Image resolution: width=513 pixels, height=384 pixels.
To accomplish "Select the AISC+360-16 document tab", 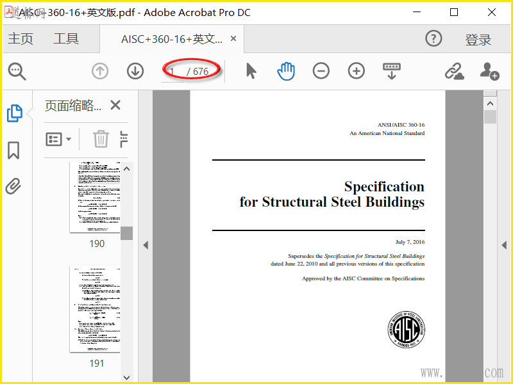I will click(172, 39).
